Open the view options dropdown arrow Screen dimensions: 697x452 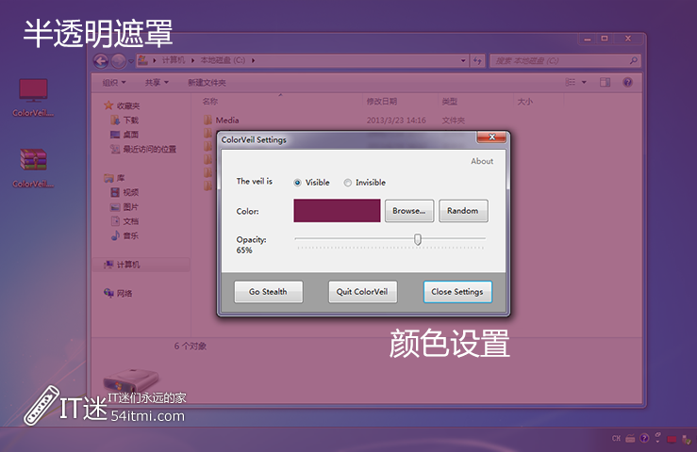tap(584, 83)
